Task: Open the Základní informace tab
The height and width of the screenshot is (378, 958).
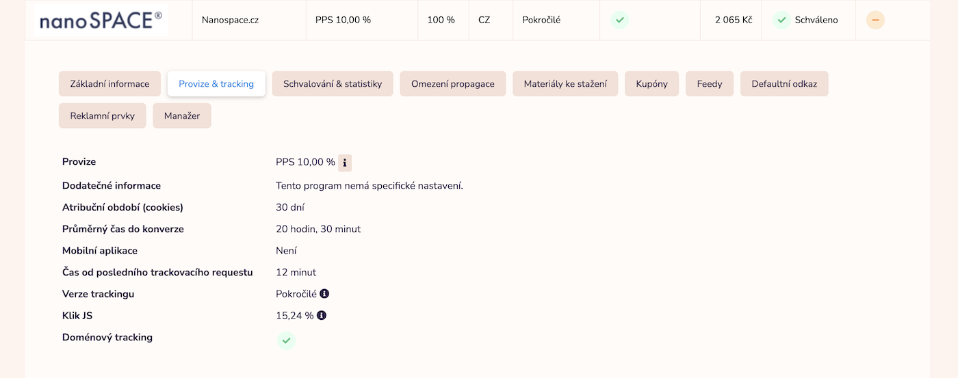Action: [109, 84]
